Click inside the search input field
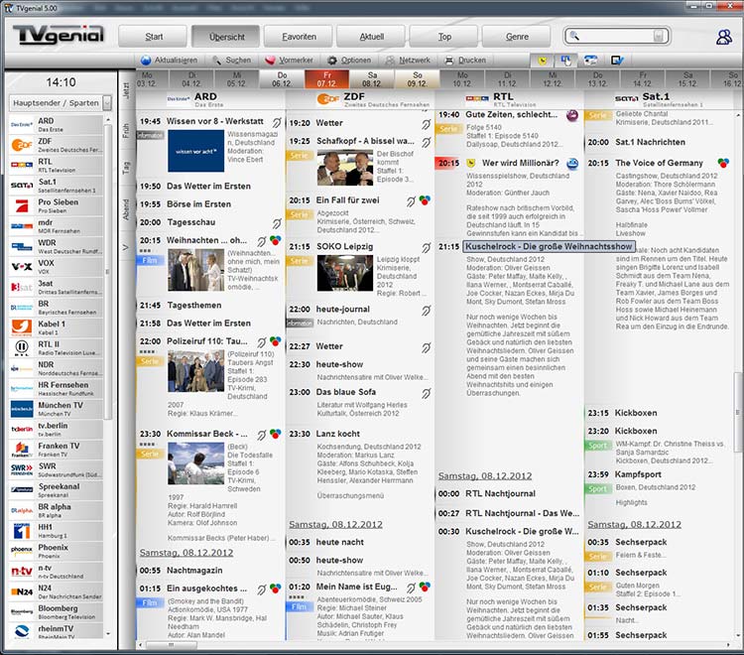The width and height of the screenshot is (744, 655). click(x=614, y=36)
